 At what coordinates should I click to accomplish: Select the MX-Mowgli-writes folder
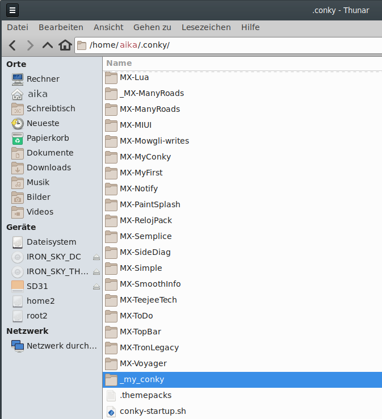[242, 141]
